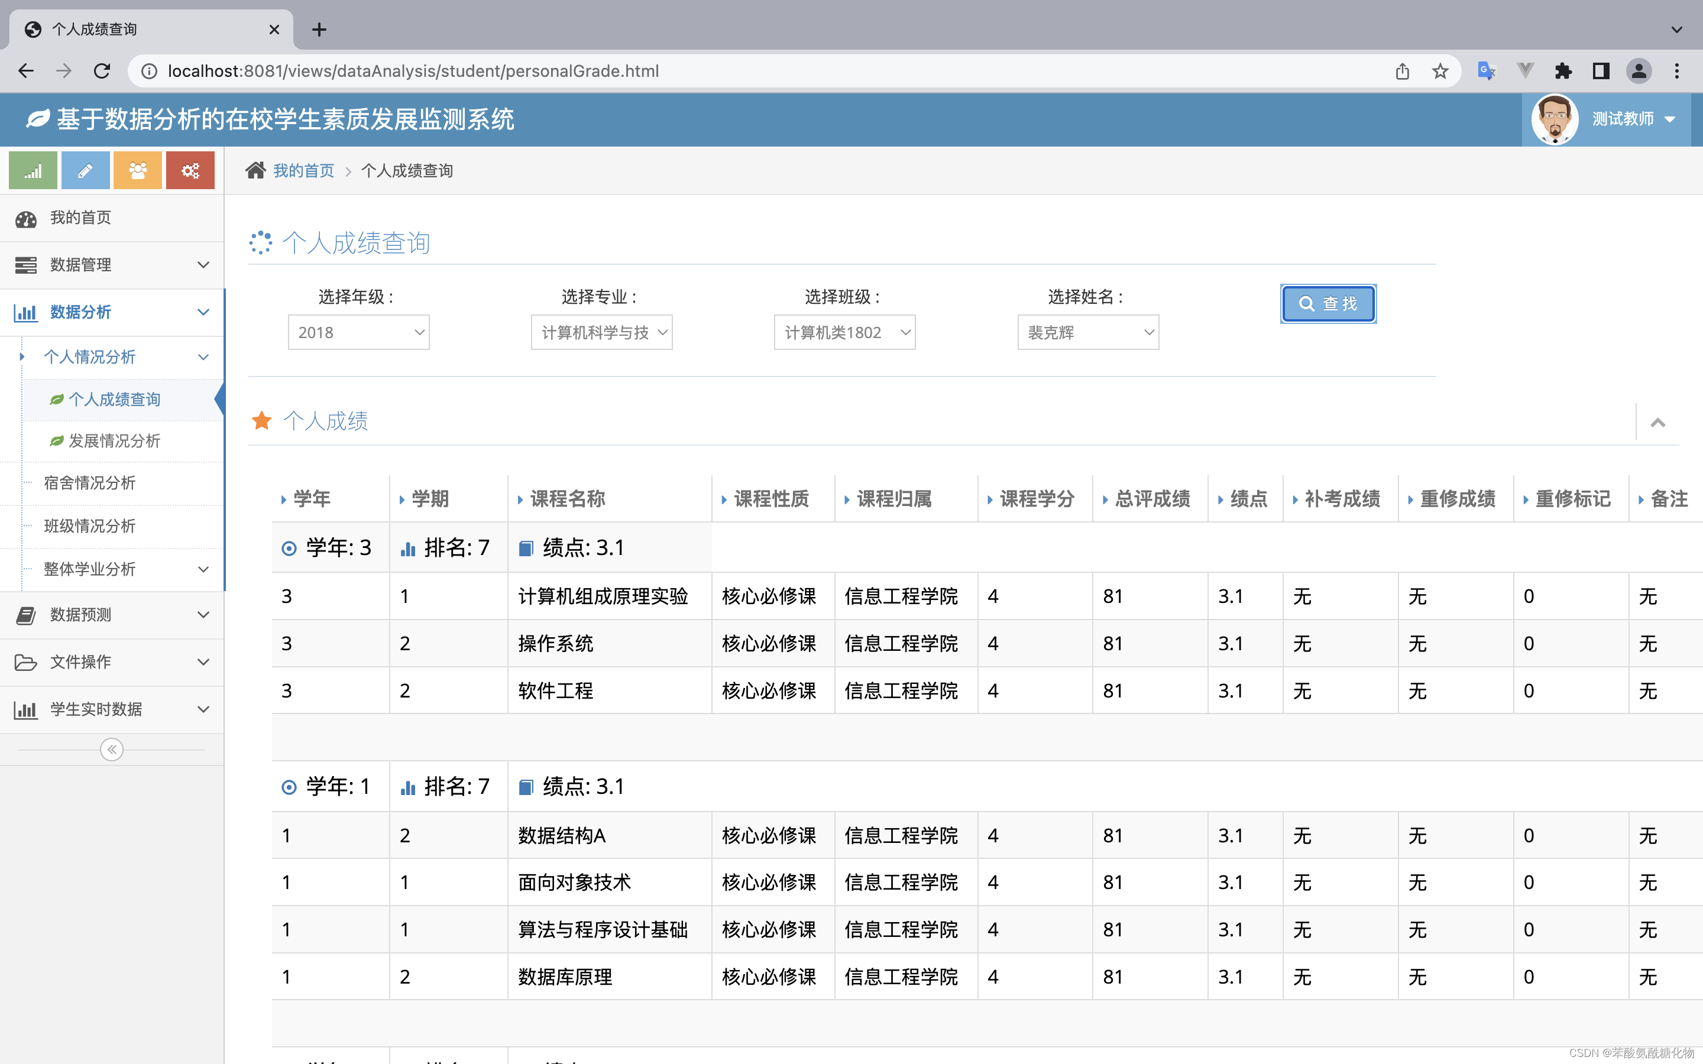Click 我的首页 breadcrumb link
Viewport: 1703px width, 1064px height.
(x=304, y=170)
